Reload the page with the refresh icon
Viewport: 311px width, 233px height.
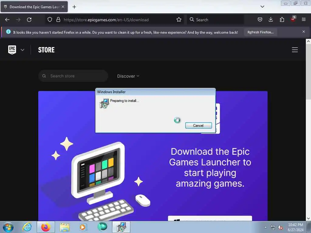(x=29, y=20)
